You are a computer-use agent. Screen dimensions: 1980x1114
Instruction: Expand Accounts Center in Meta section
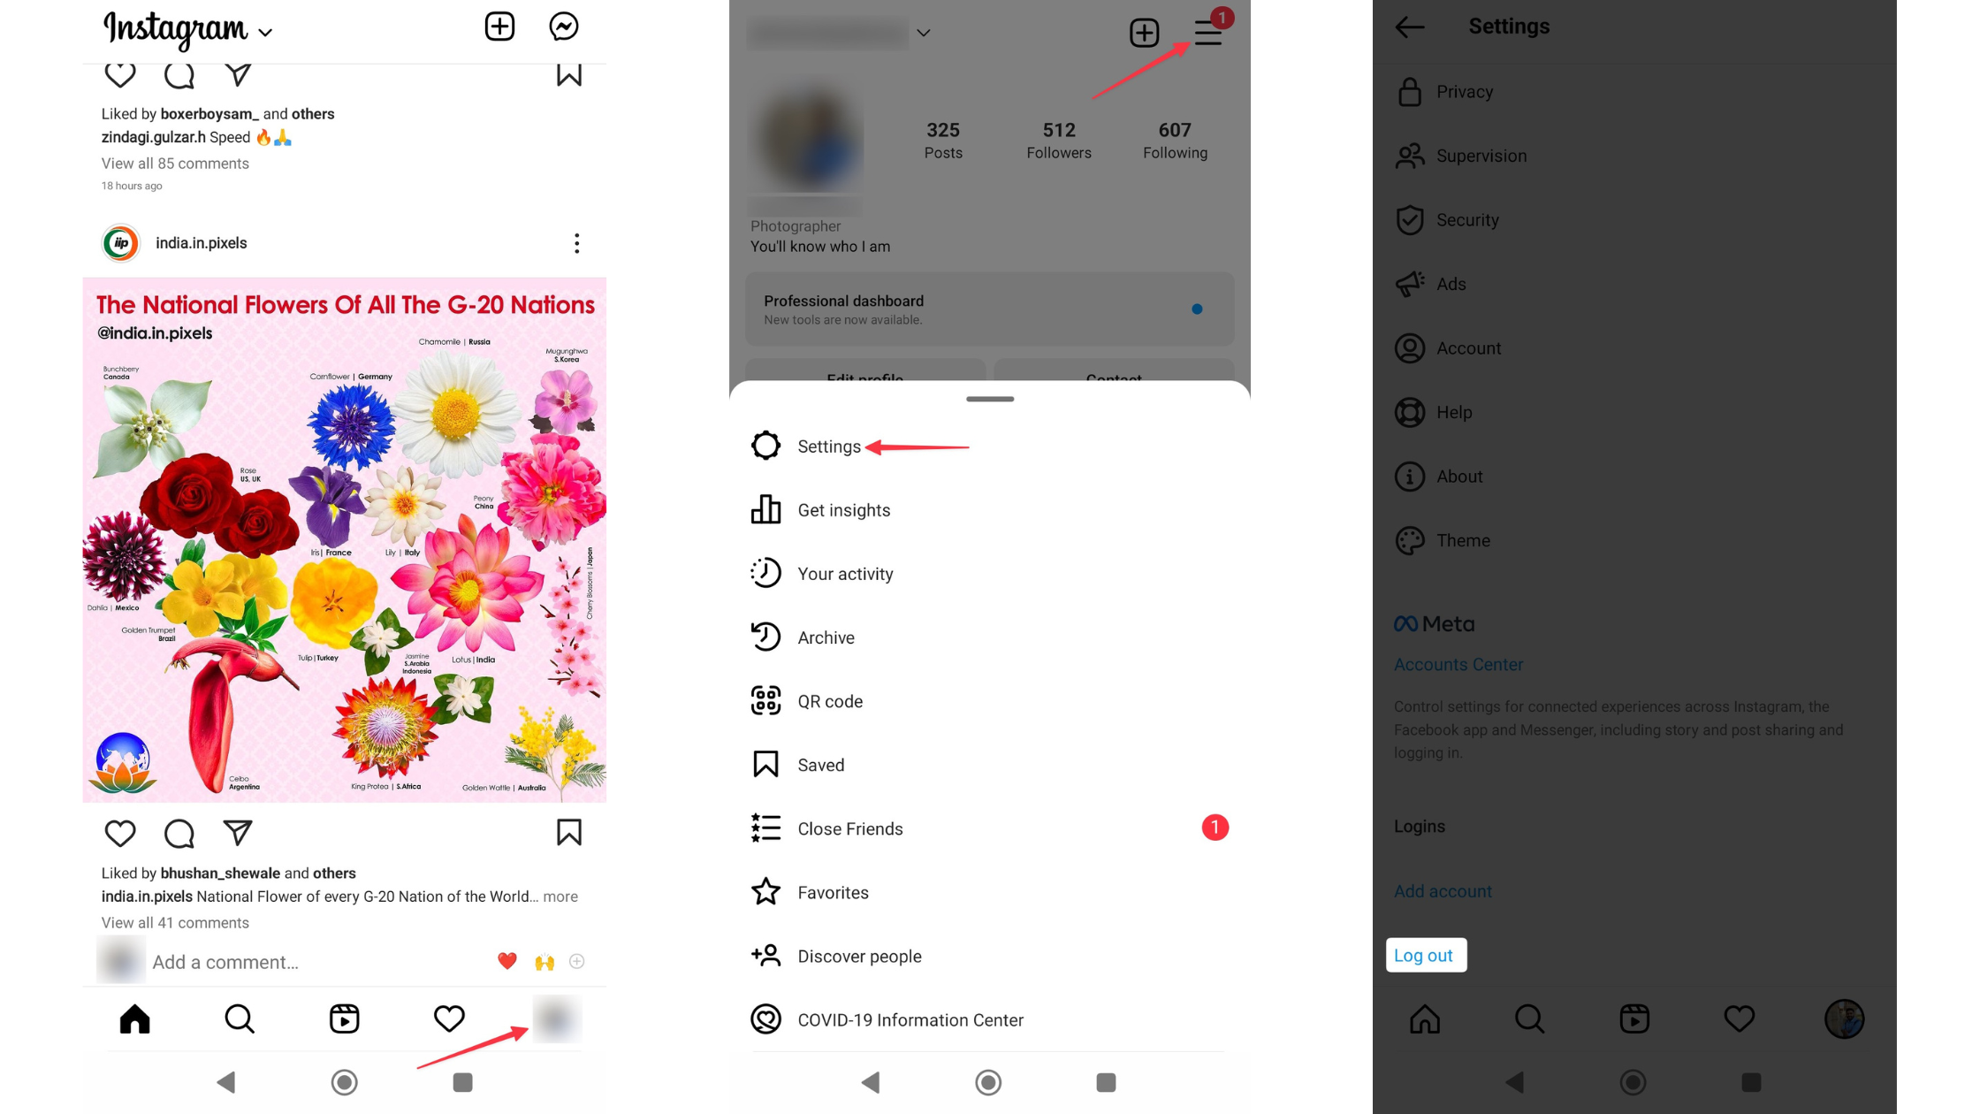[1458, 664]
